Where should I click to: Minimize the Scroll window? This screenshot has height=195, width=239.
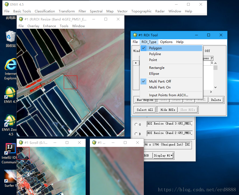point(55,143)
